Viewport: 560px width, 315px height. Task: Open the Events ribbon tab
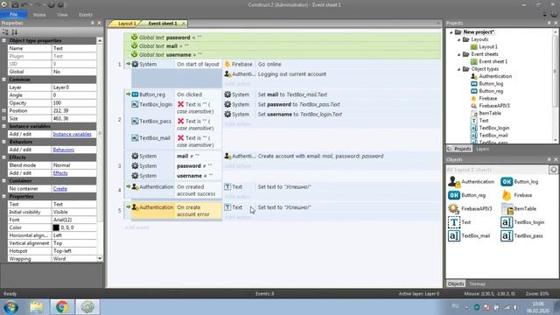[x=86, y=15]
